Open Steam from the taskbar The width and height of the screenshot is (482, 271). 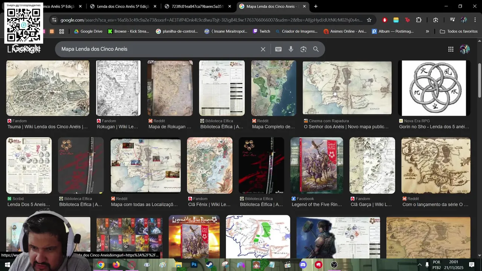click(209, 265)
